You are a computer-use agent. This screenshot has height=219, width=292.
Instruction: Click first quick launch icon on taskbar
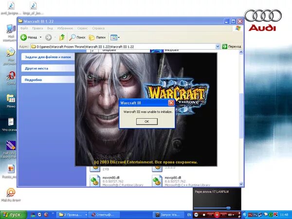(33, 215)
